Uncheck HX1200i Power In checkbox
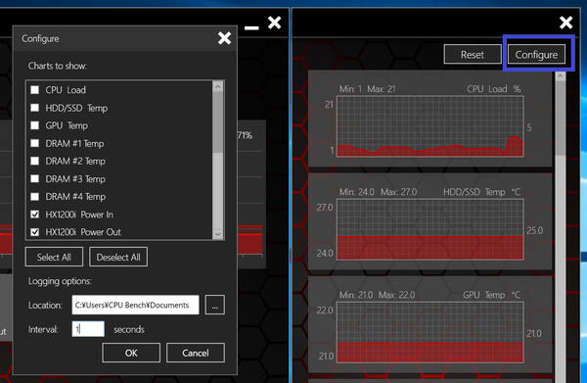This screenshot has width=587, height=383. pos(35,215)
